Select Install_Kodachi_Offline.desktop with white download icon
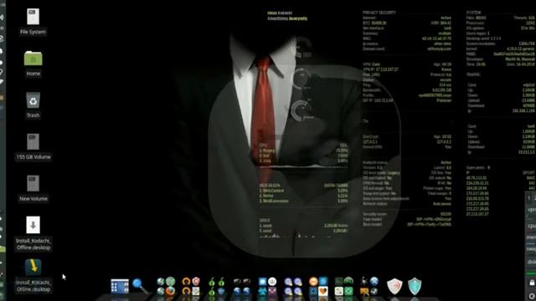The image size is (536, 301). coord(33,225)
